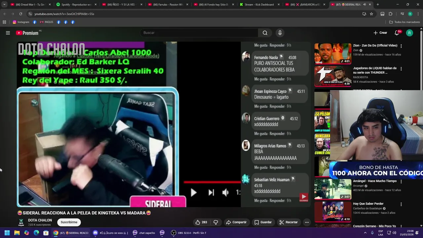Switch to the ÑEJO - Y SI LA VES tab
Viewport: 423px width, 238px height.
click(x=121, y=5)
